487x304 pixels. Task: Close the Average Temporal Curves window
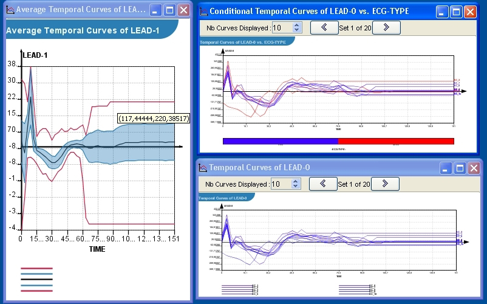(184, 10)
